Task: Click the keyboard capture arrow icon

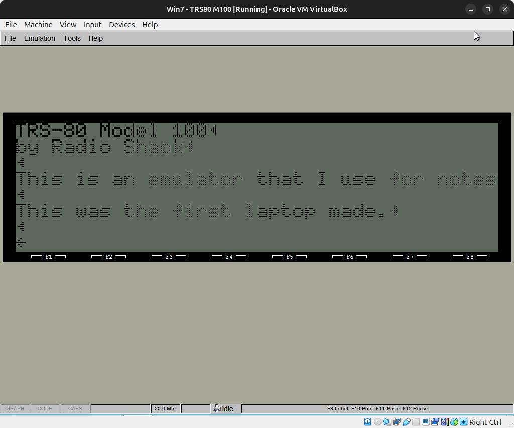Action: coord(463,422)
